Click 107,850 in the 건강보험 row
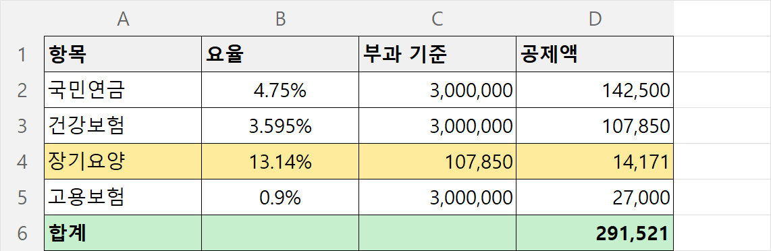This screenshot has width=771, height=251. [x=595, y=125]
